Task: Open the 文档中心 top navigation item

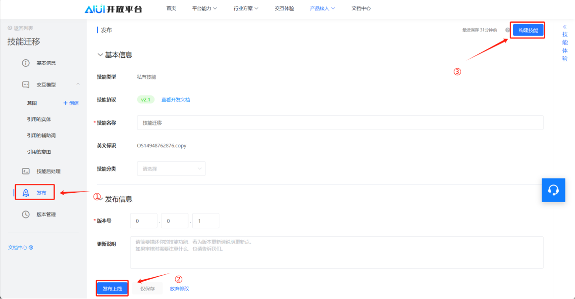Action: (x=361, y=8)
